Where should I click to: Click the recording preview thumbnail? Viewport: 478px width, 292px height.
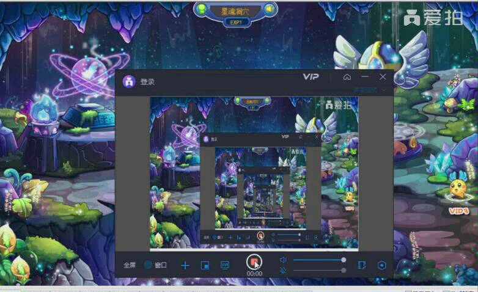254,173
